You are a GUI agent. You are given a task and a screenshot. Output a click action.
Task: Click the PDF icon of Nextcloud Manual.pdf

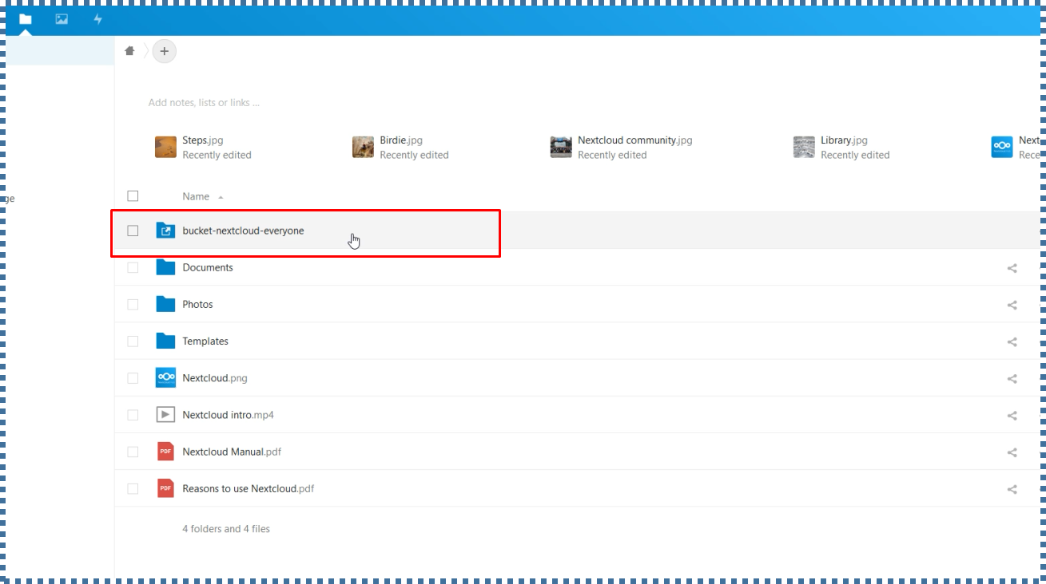[x=165, y=452]
